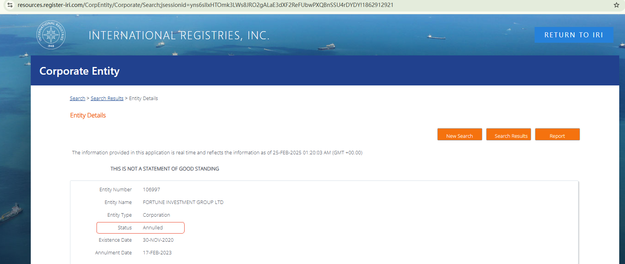Open the Search Results orange button

point(508,134)
